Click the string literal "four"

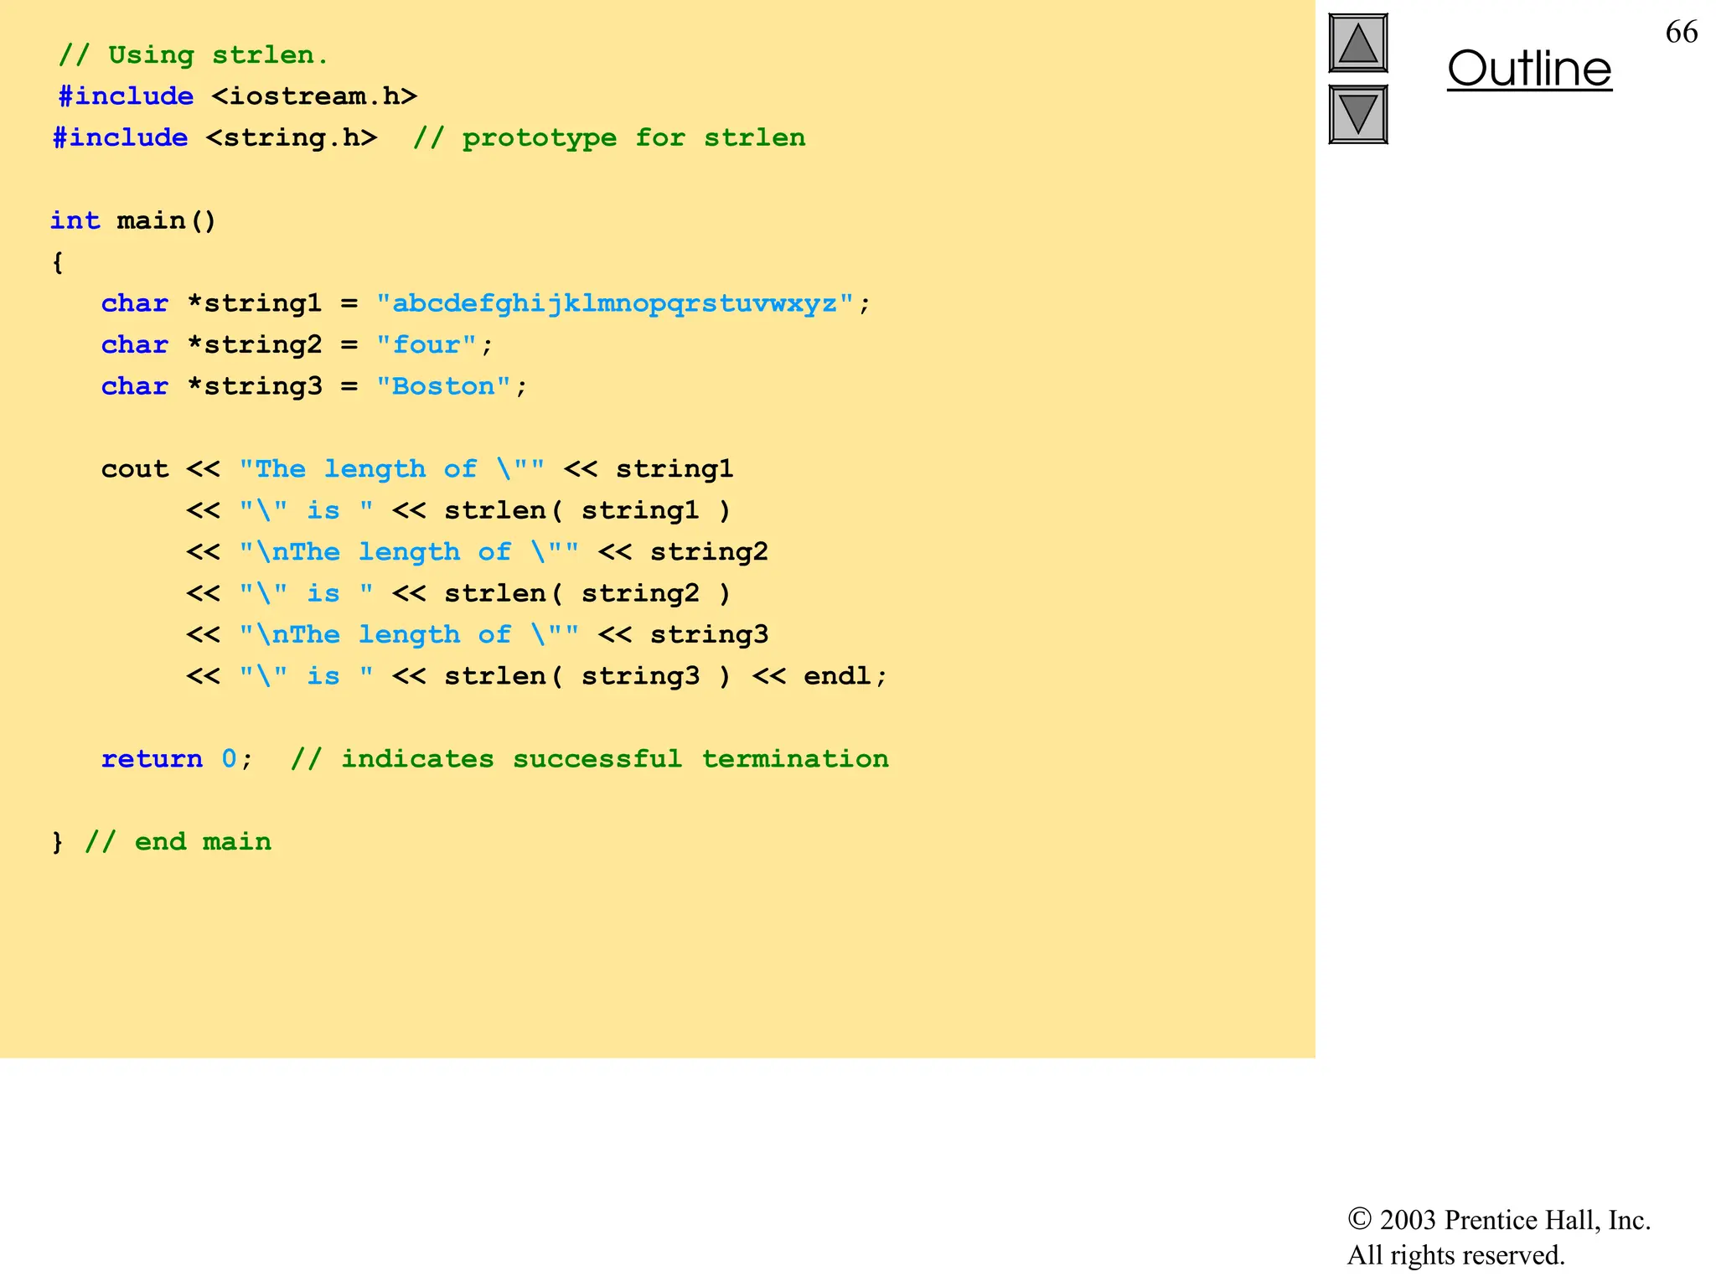point(426,344)
